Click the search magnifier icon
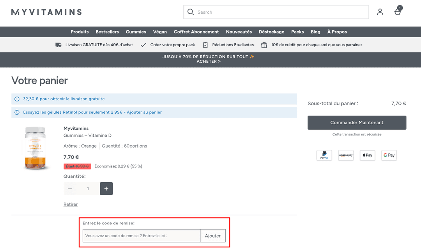This screenshot has width=421, height=252. coord(191,12)
